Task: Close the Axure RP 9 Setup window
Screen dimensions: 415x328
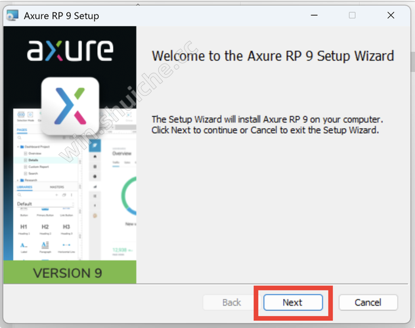Action: click(x=391, y=15)
